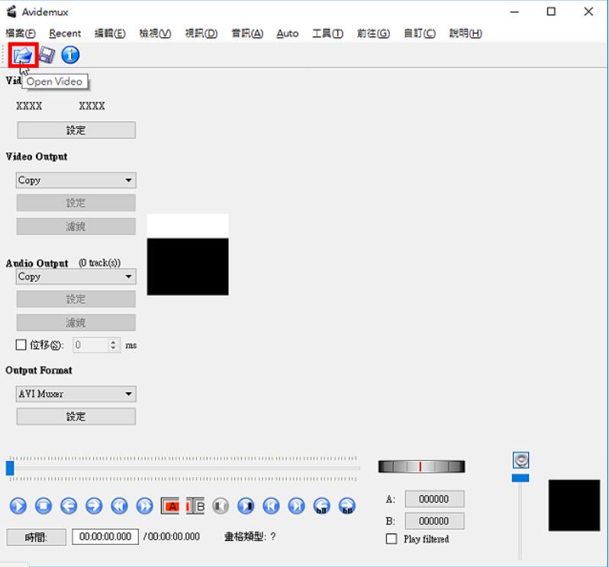Screen dimensions: 609x567
Task: Jump backward 60 seconds icon
Action: (321, 506)
